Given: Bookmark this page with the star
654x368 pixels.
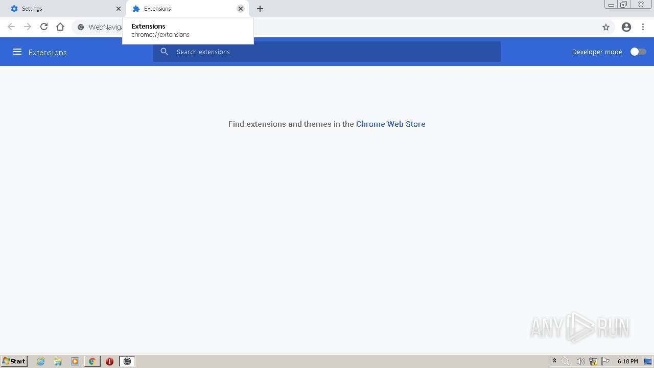Looking at the screenshot, I should point(606,27).
